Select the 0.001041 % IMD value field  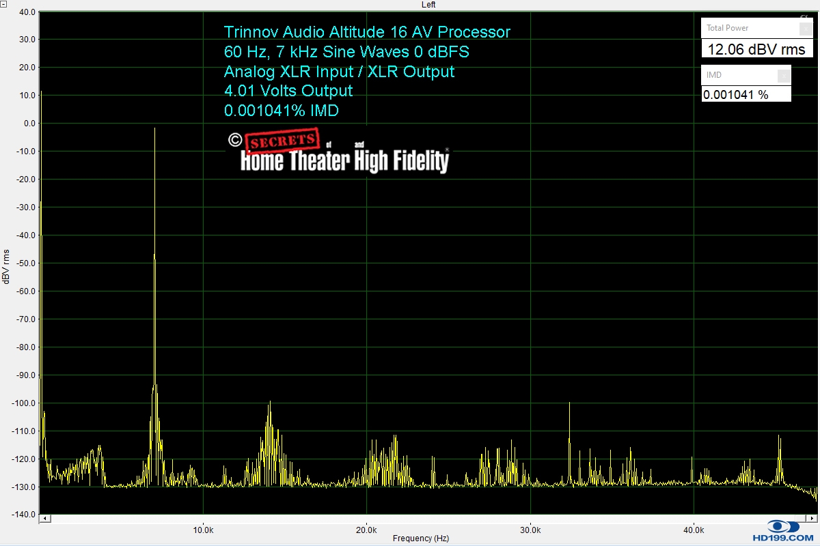point(746,95)
